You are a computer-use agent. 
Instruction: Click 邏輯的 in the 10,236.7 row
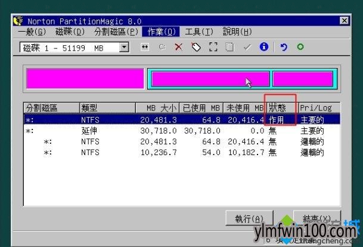click(x=312, y=153)
